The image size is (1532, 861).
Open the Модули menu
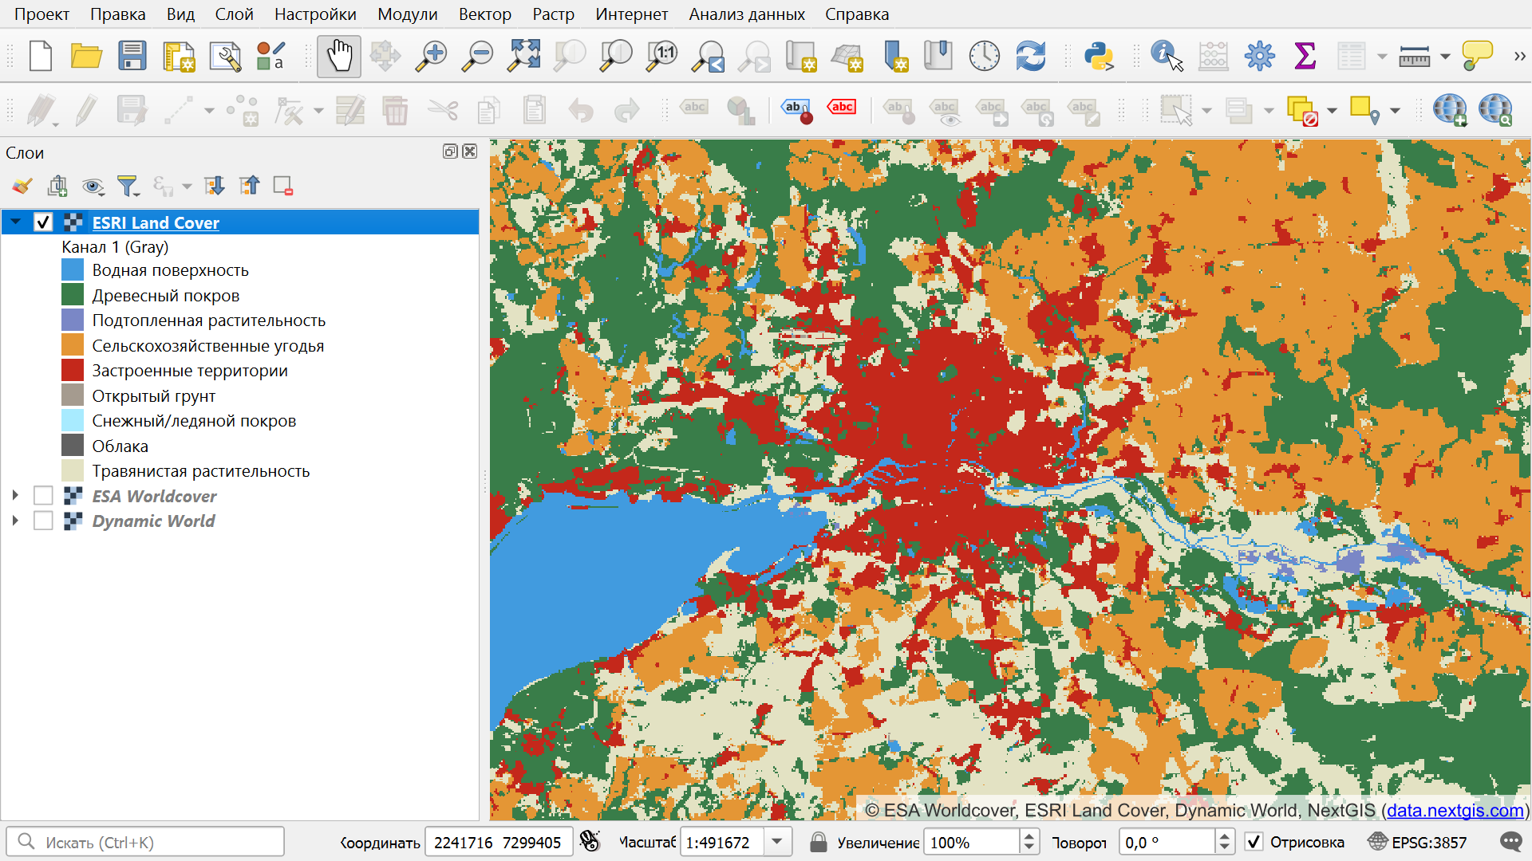click(407, 14)
